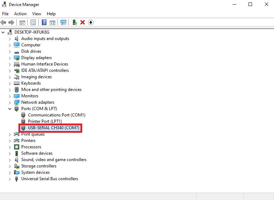
Task: Select the Network adapters label
Action: pyautogui.click(x=38, y=102)
